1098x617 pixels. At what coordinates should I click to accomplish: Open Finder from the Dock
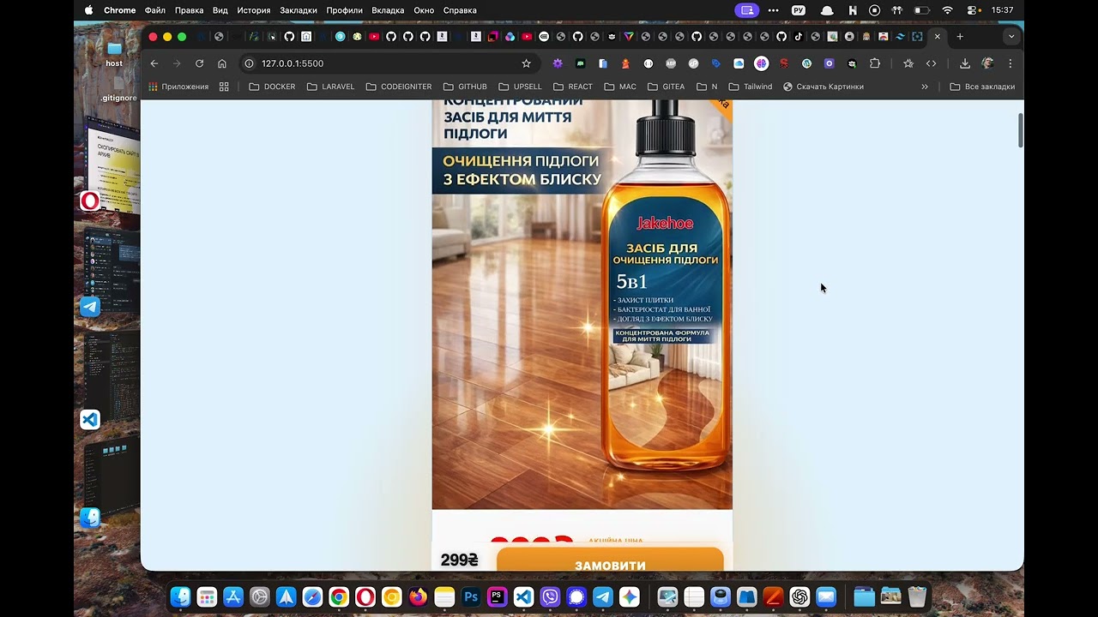(180, 596)
